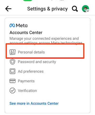Tap the profile avatar picture
This screenshot has height=115, width=95.
coord(85,9)
